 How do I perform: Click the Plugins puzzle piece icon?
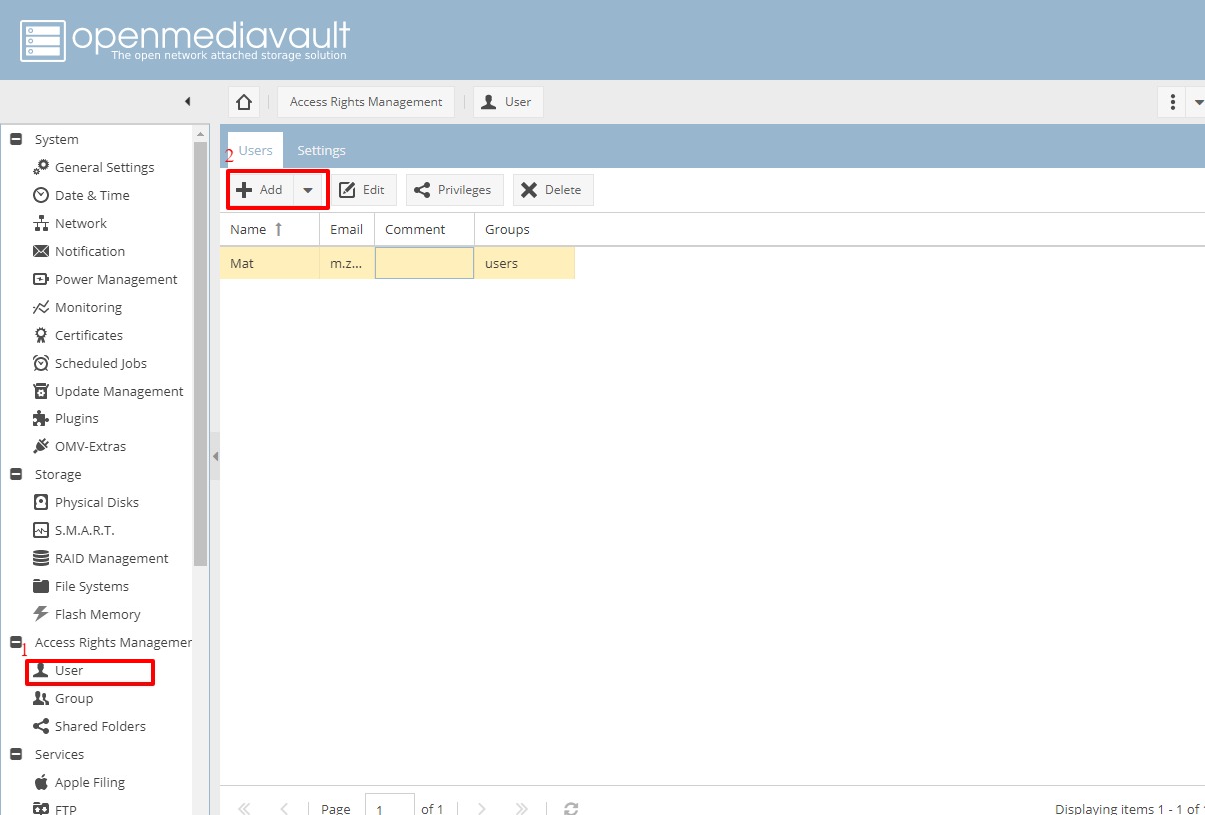(x=41, y=418)
